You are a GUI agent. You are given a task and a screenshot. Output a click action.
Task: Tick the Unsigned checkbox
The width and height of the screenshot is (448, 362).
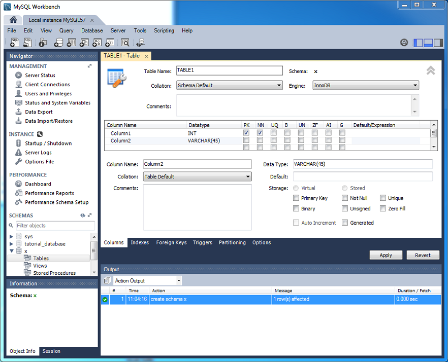point(345,208)
